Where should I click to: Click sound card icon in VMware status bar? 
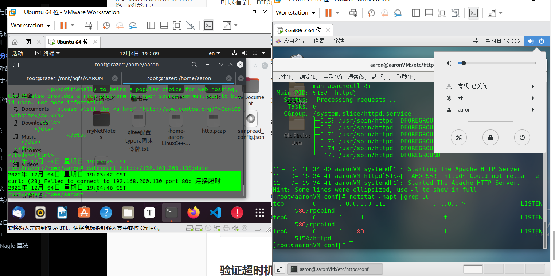[x=235, y=228]
